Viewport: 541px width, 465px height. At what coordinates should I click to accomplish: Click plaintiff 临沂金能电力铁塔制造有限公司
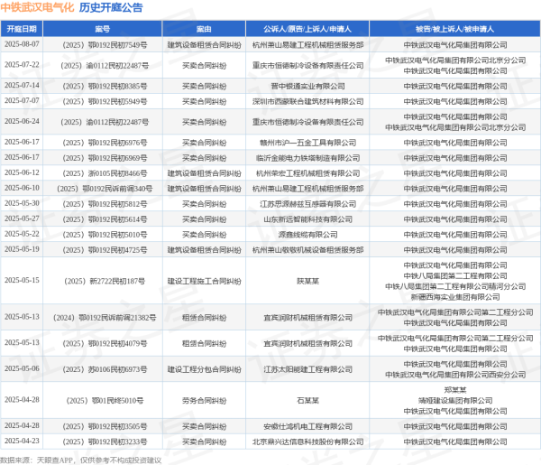pos(307,158)
